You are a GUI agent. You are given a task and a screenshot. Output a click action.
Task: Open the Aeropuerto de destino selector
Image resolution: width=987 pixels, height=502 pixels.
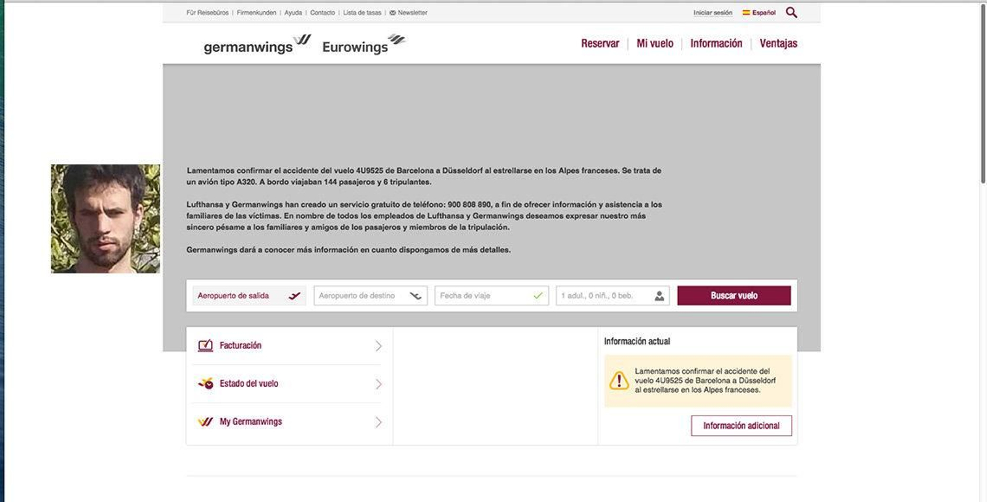(x=370, y=296)
